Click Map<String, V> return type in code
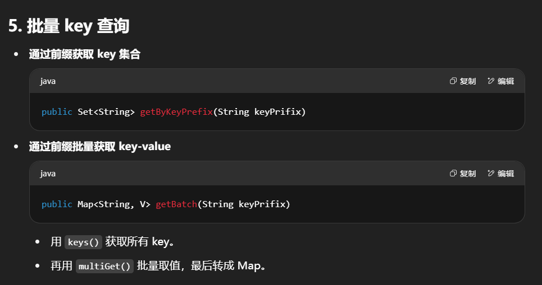542x285 pixels. pos(114,204)
